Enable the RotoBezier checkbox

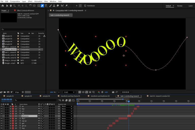(85, 6)
